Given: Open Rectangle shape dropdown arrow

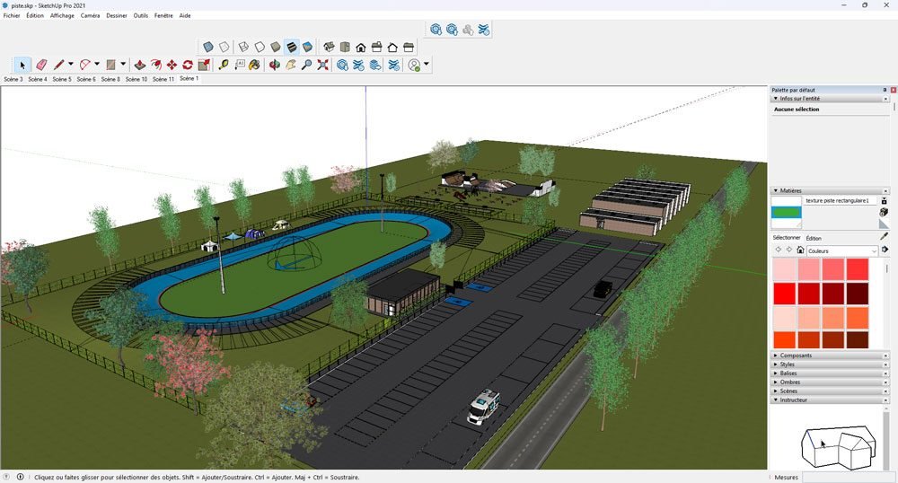Looking at the screenshot, I should tap(123, 64).
